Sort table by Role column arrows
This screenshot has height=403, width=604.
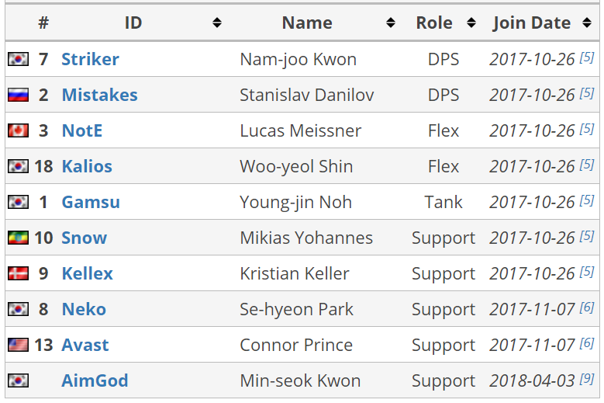click(471, 23)
